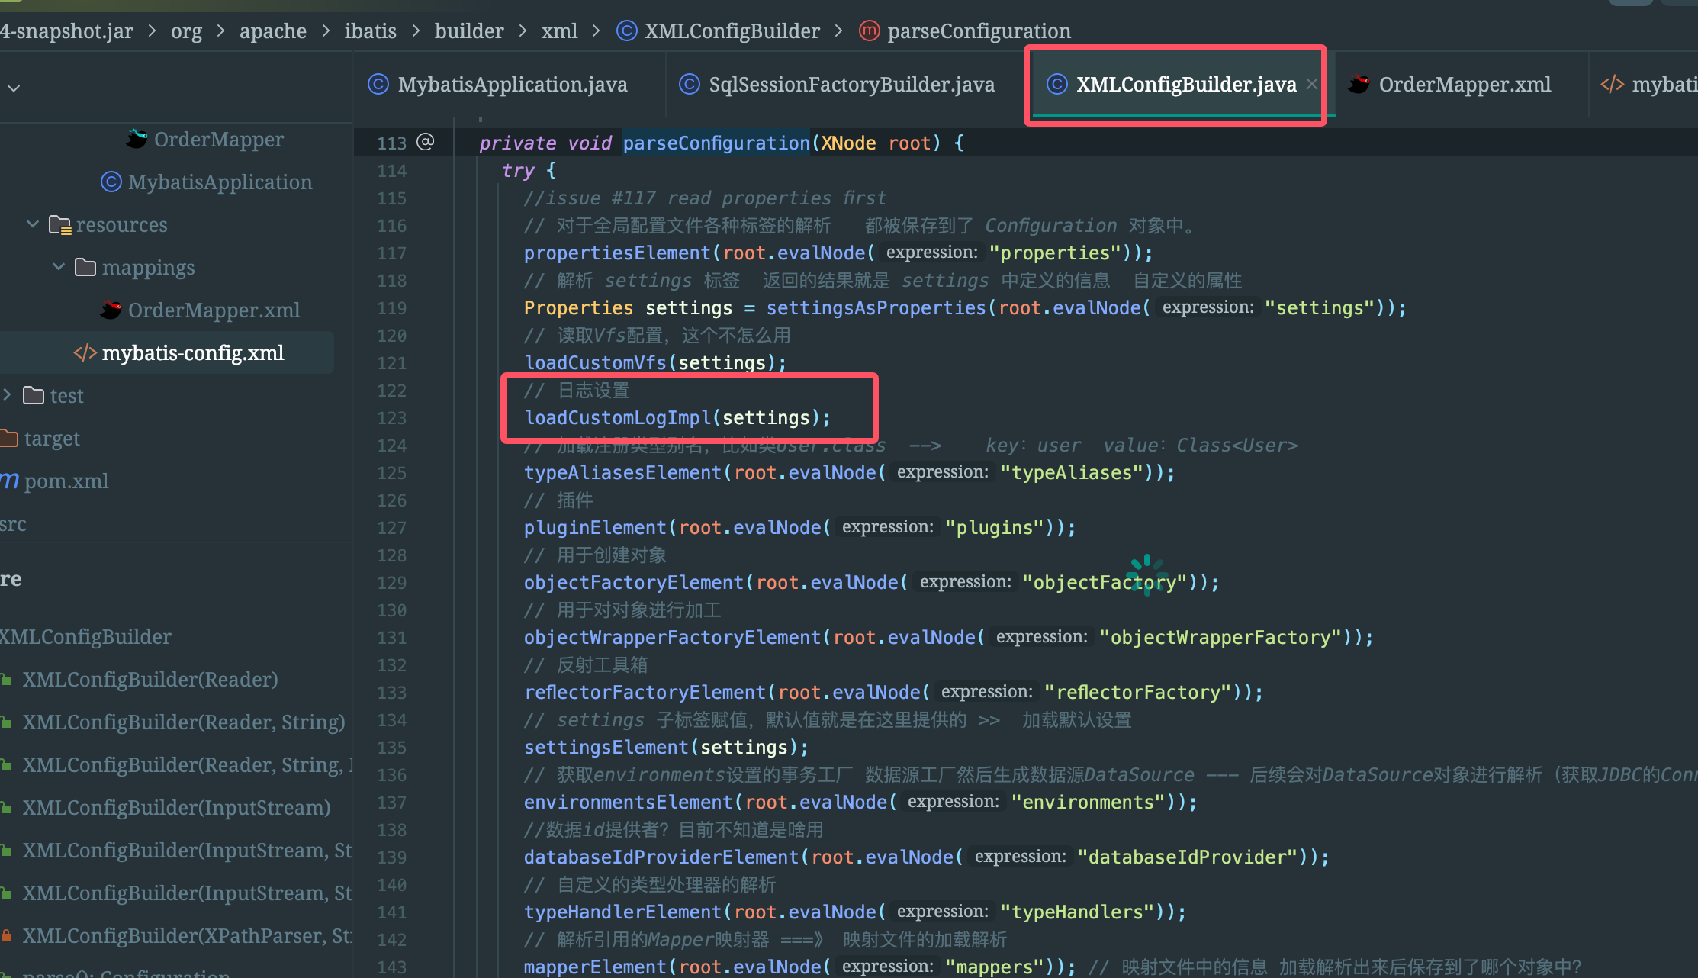The width and height of the screenshot is (1698, 978).
Task: Select OrderMapper.xml in the project tree
Action: click(214, 310)
